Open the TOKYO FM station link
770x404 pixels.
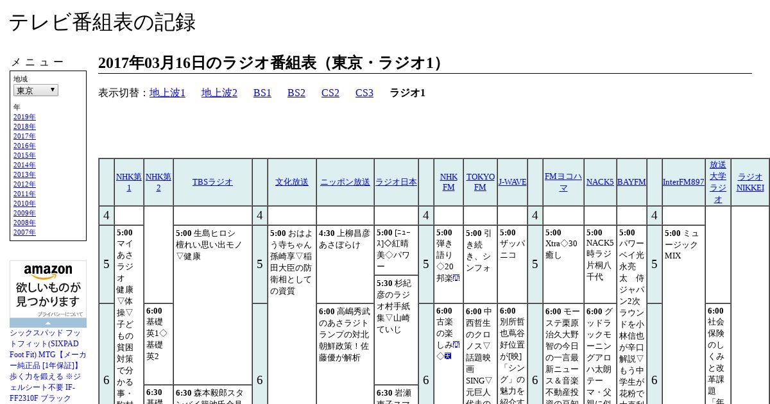(x=481, y=182)
